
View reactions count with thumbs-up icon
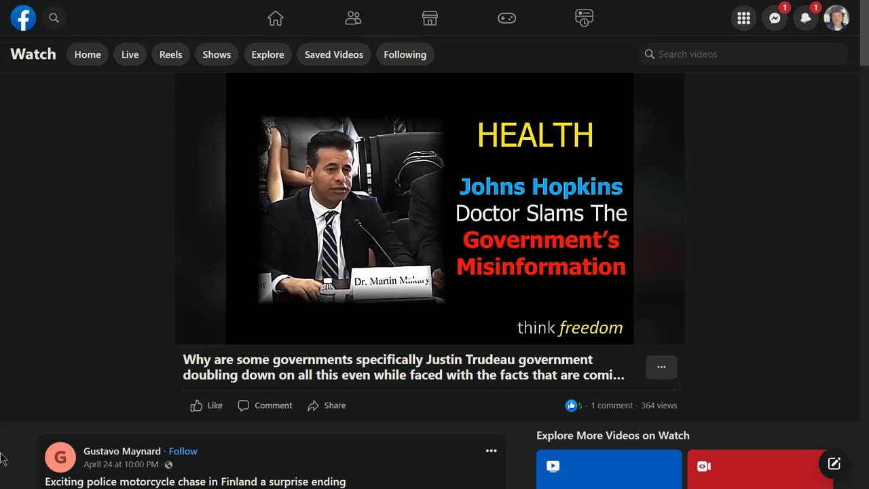click(x=574, y=405)
